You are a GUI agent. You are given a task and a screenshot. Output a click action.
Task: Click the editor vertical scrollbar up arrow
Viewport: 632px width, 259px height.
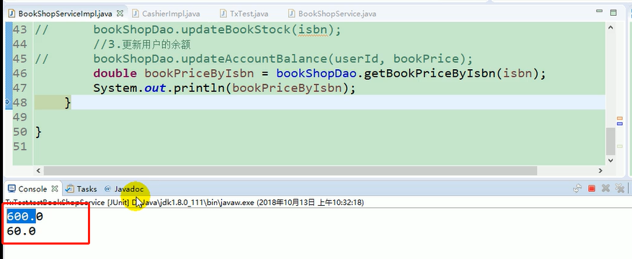(610, 28)
